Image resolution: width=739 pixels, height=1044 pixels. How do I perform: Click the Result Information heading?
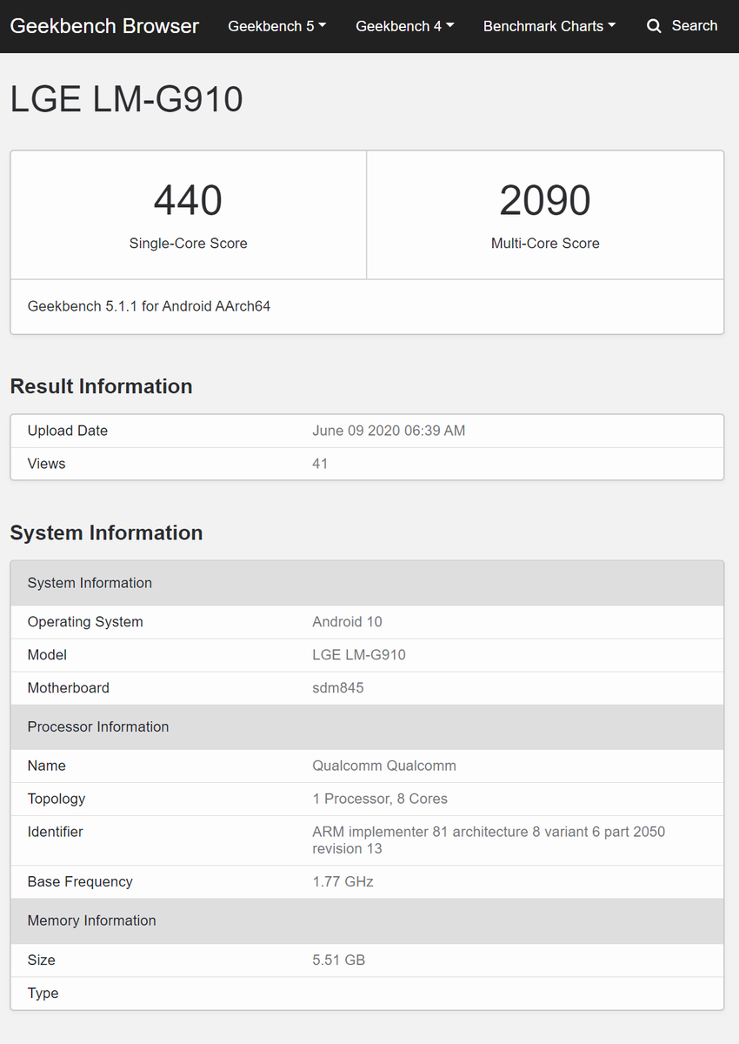click(x=102, y=386)
